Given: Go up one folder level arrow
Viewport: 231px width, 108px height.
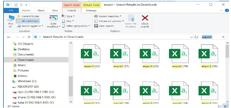Looking at the screenshot, I should coord(29,37).
